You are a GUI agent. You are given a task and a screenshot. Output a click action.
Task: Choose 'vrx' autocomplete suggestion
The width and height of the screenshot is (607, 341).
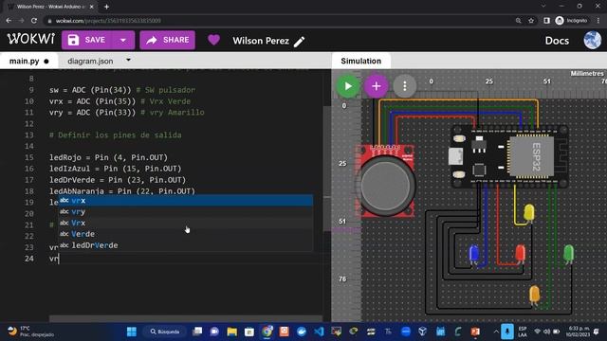click(x=186, y=200)
